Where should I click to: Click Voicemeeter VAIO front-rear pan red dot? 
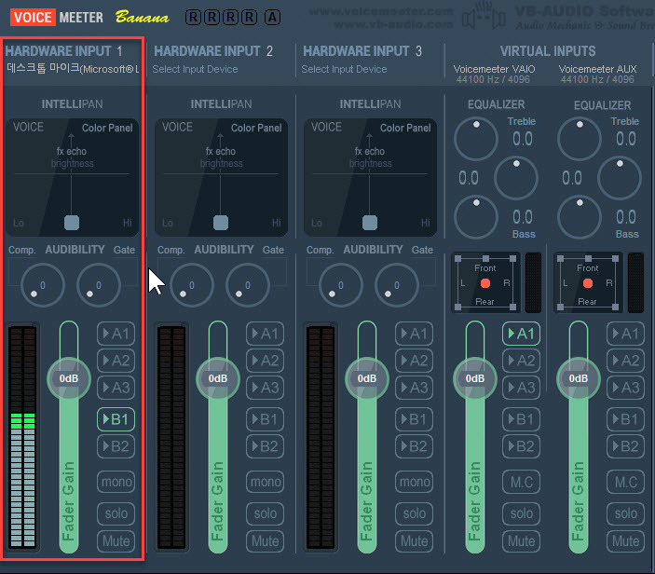[x=485, y=283]
